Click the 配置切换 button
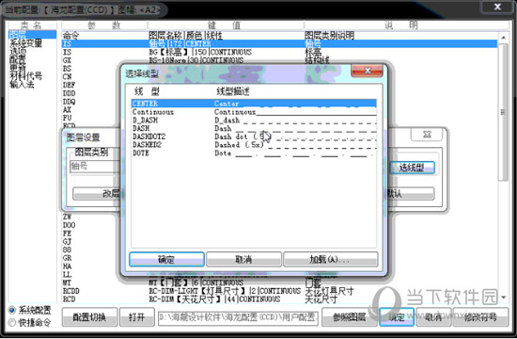 [89, 317]
